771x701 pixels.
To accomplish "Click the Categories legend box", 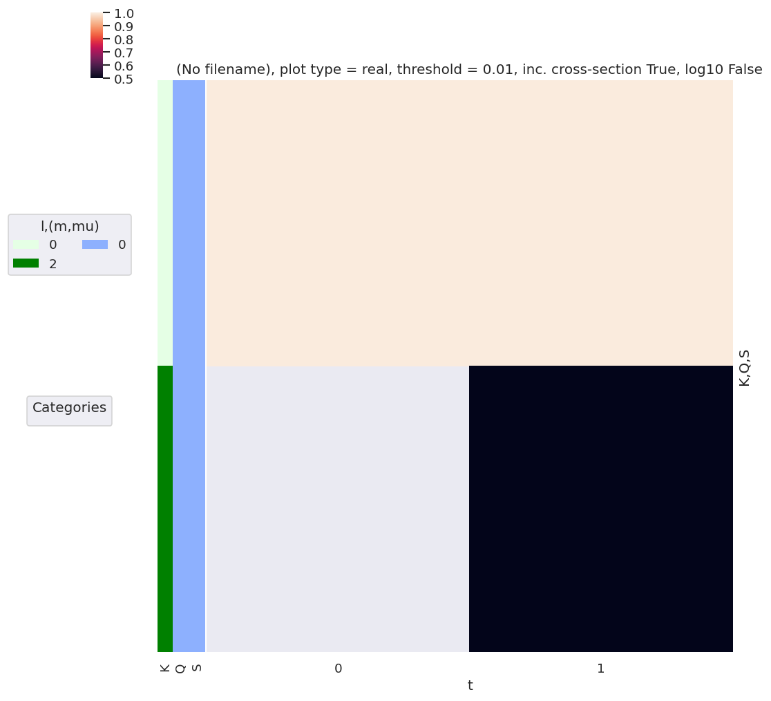I will point(69,411).
